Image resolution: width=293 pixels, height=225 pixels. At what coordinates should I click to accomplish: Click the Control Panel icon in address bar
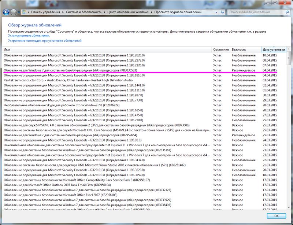point(24,12)
